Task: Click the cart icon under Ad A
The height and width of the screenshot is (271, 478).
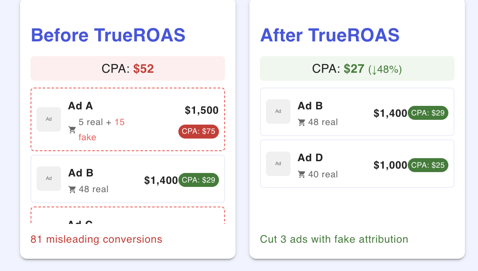Action: tap(72, 130)
